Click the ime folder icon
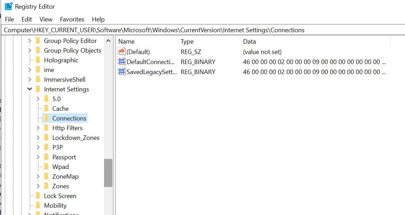The image size is (405, 215). tap(38, 70)
